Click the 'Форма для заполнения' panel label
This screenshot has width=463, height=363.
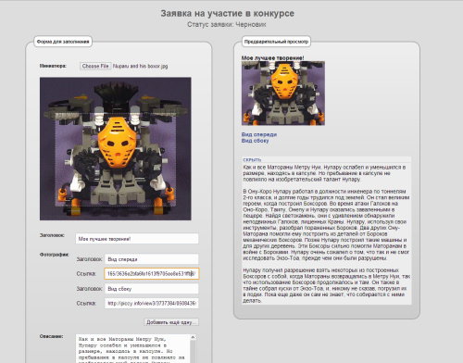[63, 42]
